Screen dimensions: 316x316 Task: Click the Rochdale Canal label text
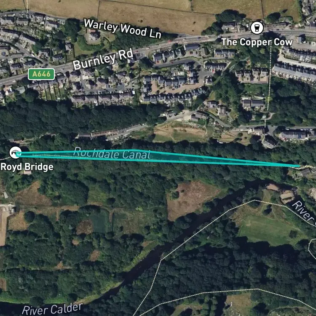112,153
